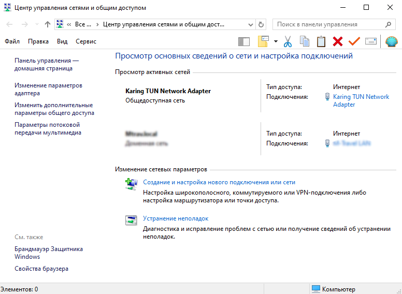Open the Сервис menu

86,41
